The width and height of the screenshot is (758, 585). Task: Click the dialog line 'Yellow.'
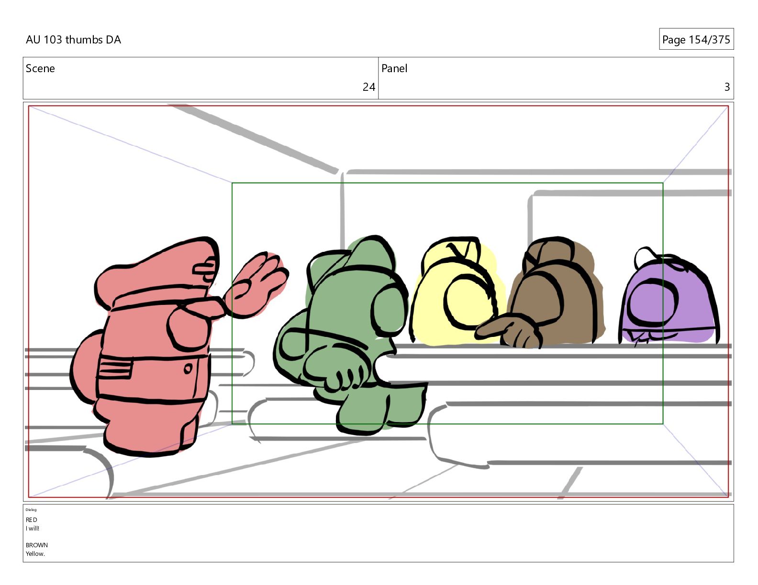[x=35, y=553]
